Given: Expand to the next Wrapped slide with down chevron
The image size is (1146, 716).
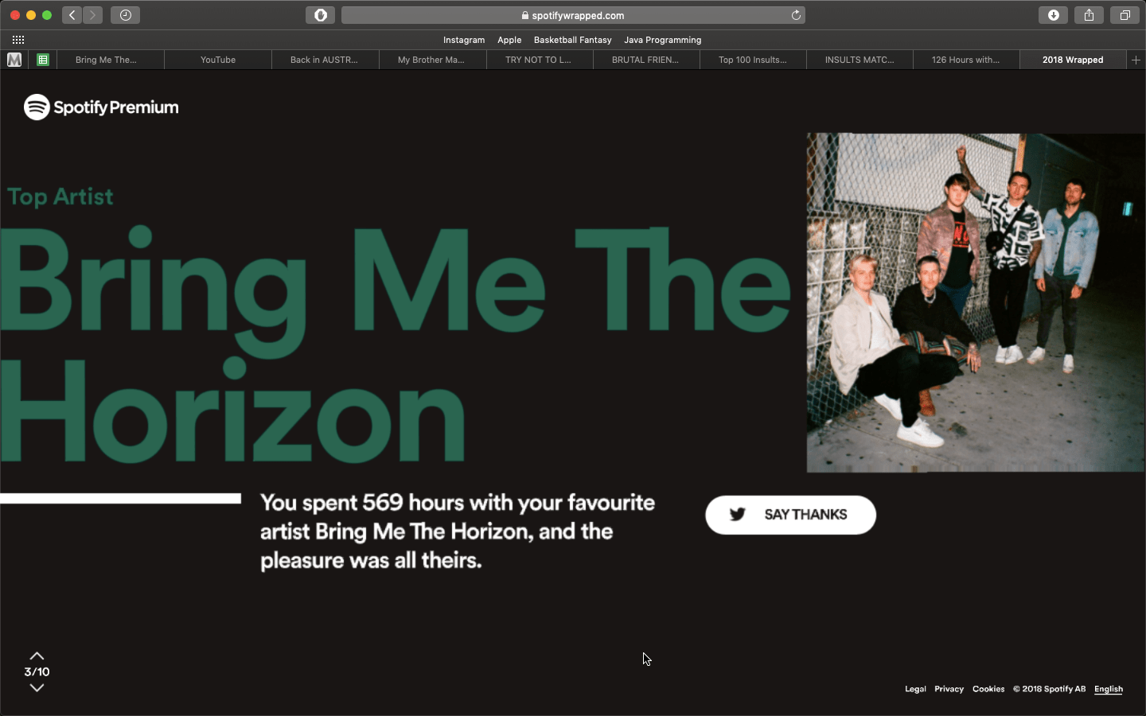Looking at the screenshot, I should (x=37, y=687).
